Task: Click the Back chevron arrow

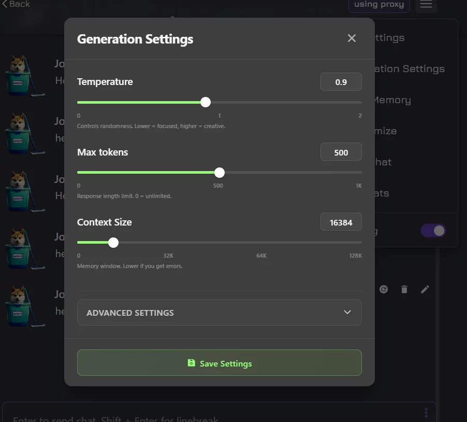Action: pyautogui.click(x=5, y=4)
